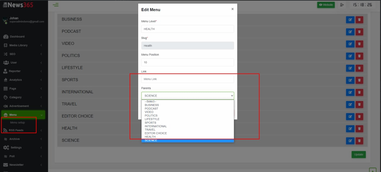Viewport: 381px width, 172px height.
Task: Edit the LIFESTYLE menu row
Action: [350, 68]
